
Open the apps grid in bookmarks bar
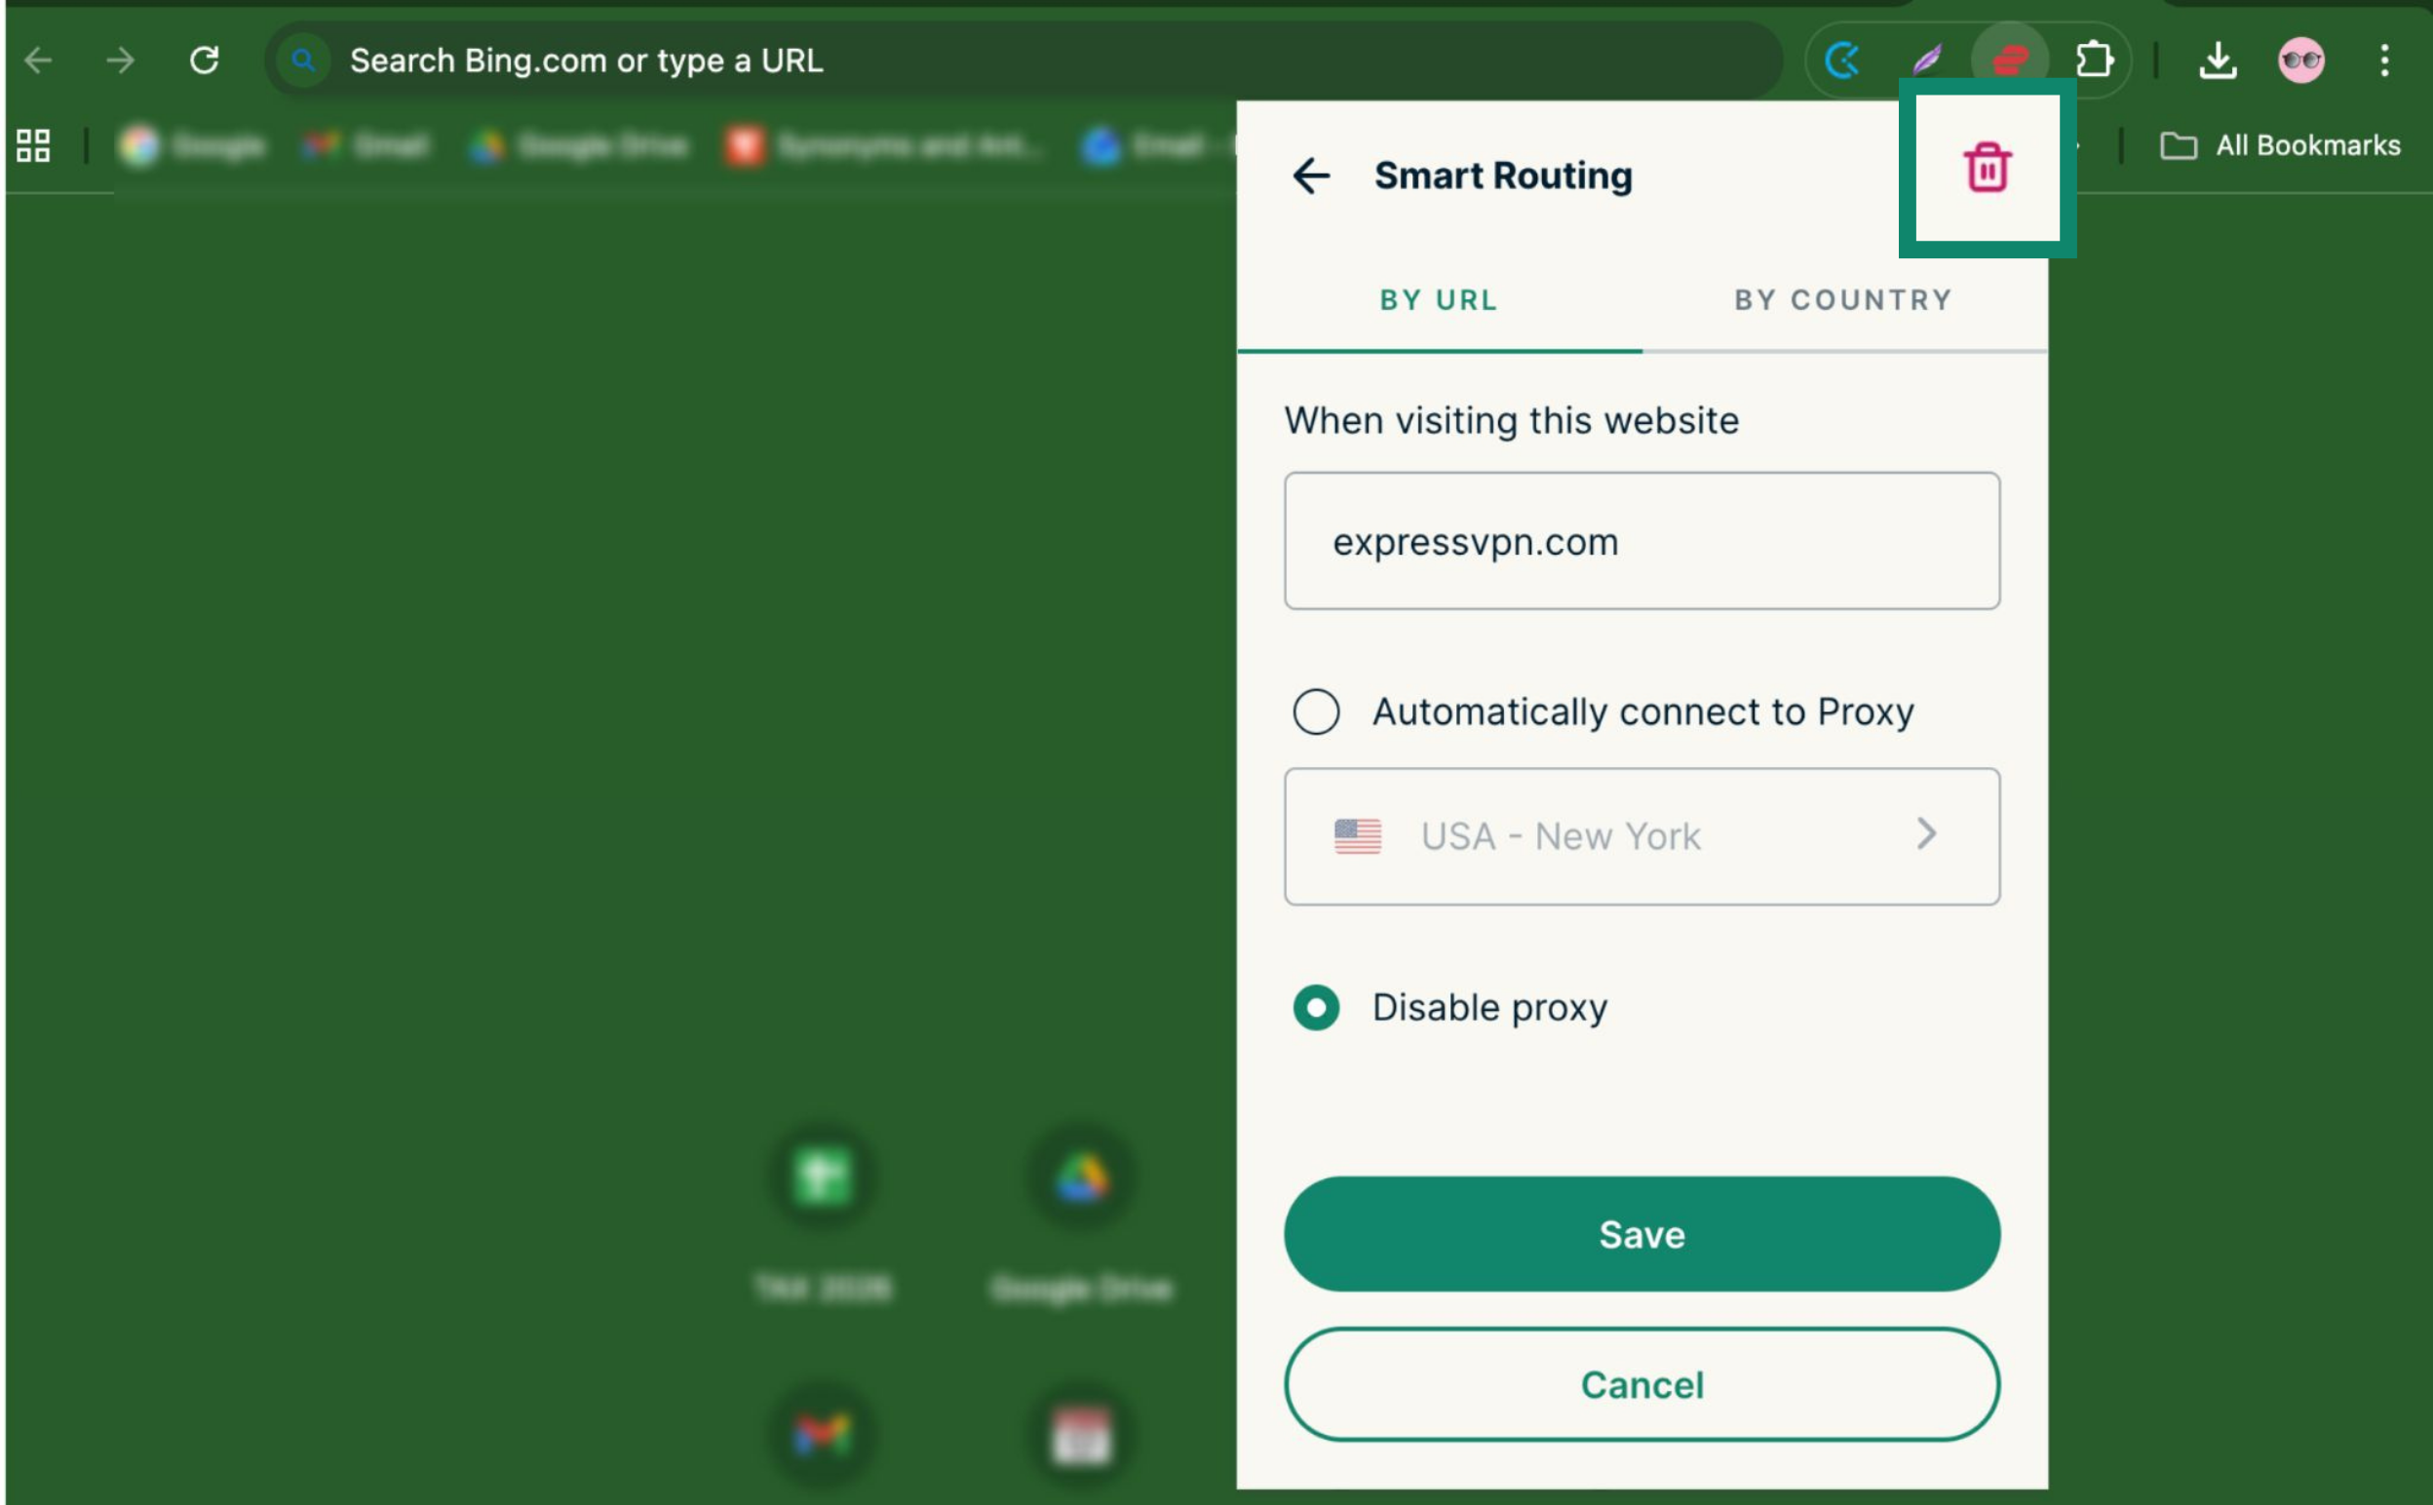point(33,145)
